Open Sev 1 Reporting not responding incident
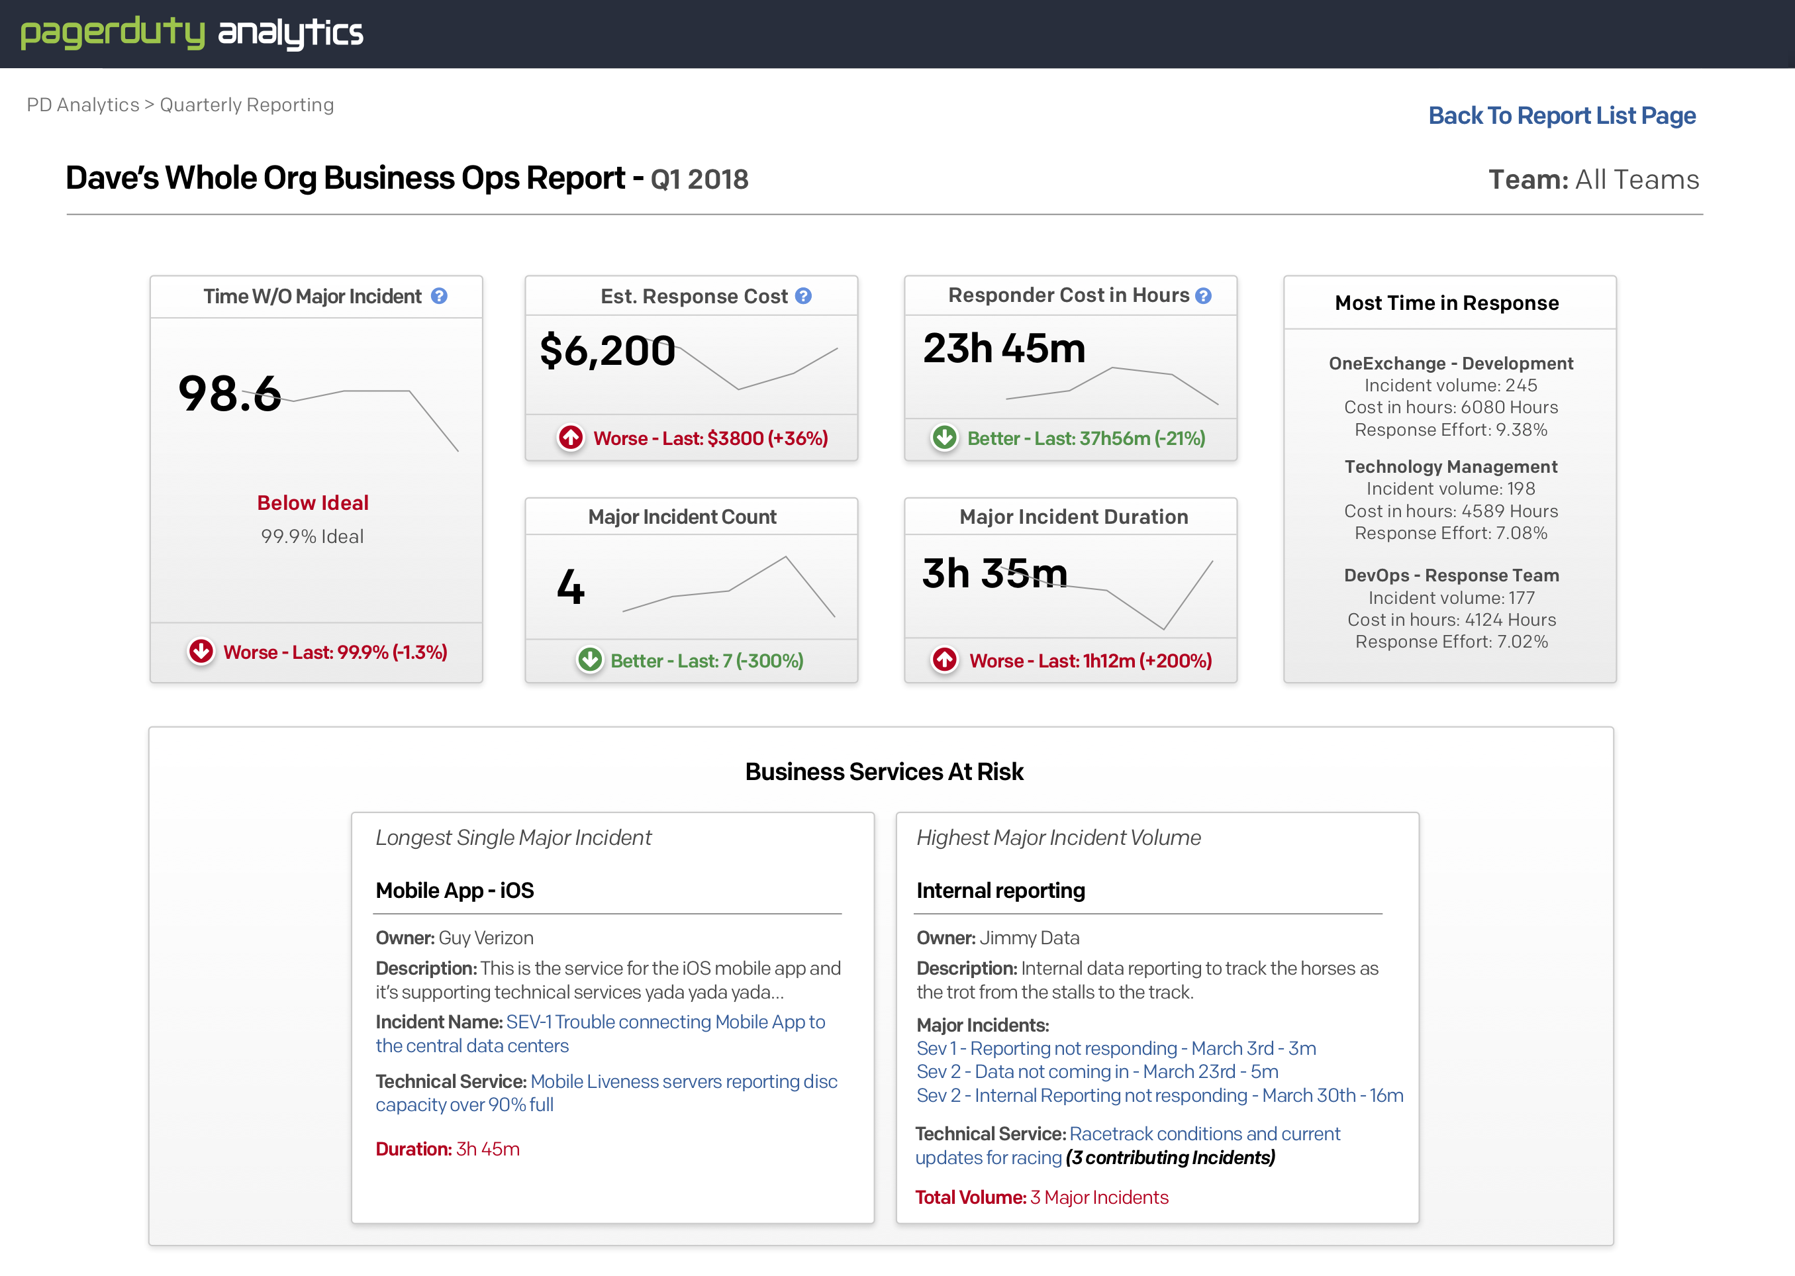This screenshot has width=1795, height=1276. (1116, 1048)
